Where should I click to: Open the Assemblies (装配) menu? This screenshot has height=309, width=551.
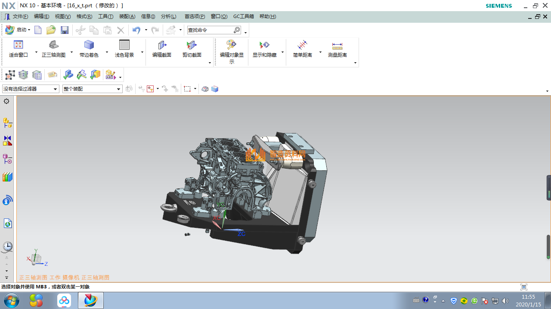(x=127, y=16)
